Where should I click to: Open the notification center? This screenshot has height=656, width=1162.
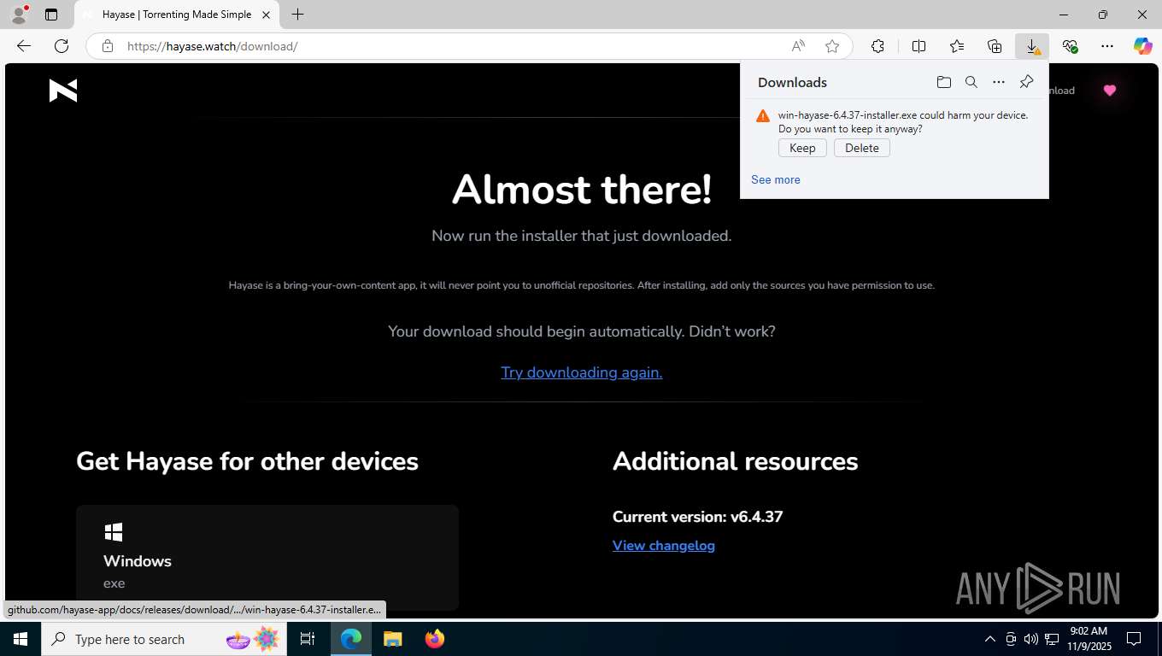pos(1134,639)
